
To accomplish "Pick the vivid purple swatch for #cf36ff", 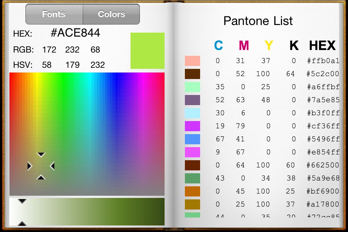I will click(x=192, y=126).
